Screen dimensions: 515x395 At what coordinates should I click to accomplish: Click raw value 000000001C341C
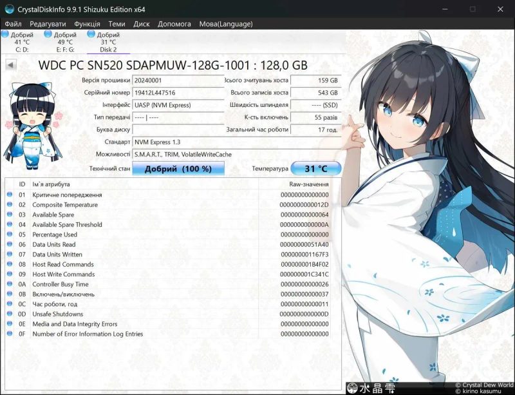(x=304, y=275)
